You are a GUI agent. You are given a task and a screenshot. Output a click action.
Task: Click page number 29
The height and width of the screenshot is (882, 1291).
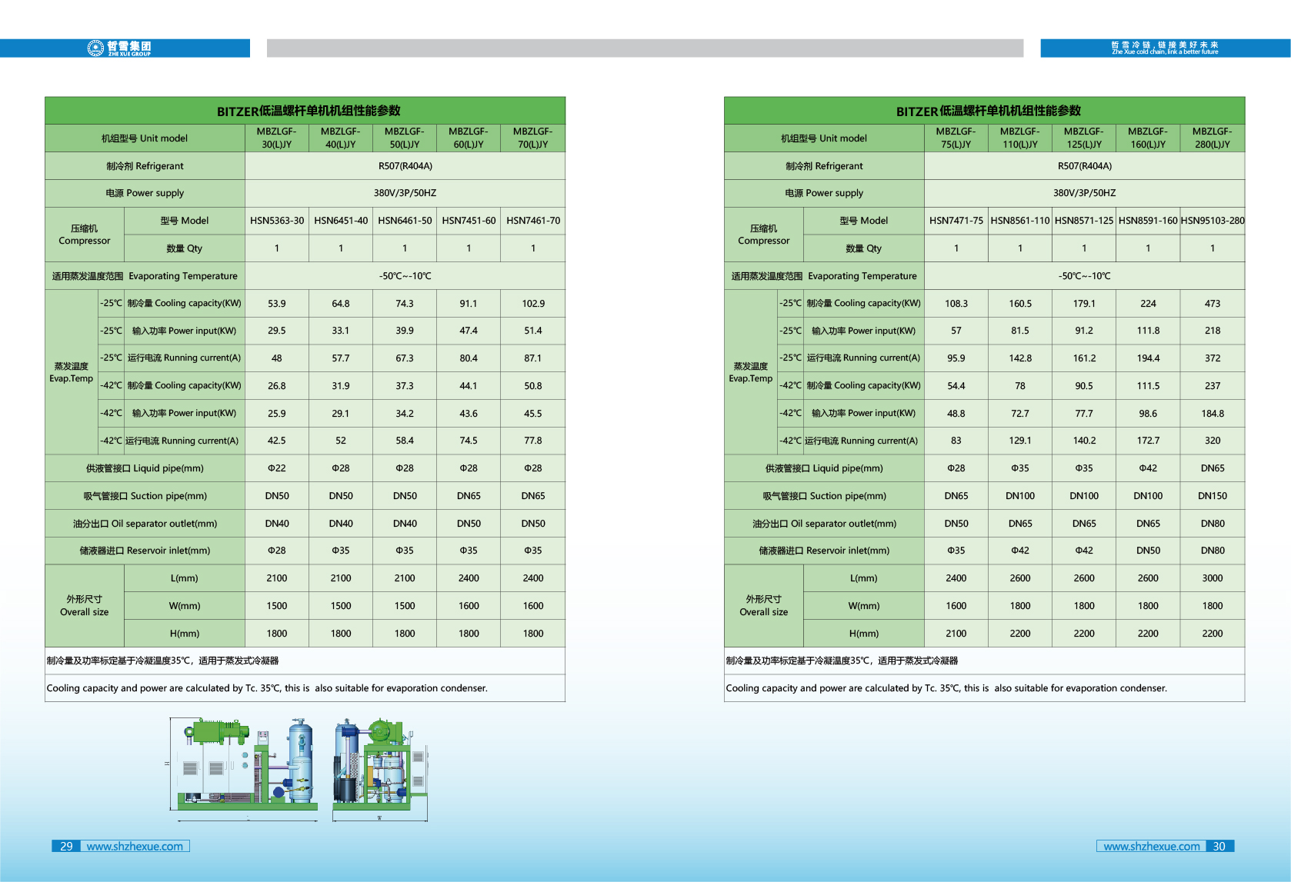(66, 846)
